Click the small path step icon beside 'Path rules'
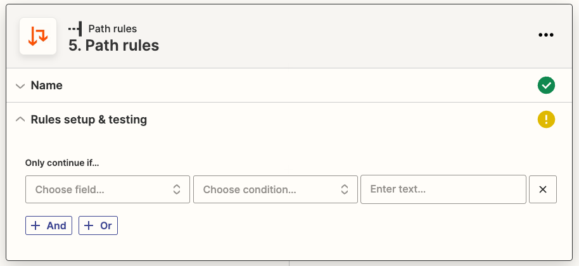579x266 pixels. tap(75, 28)
